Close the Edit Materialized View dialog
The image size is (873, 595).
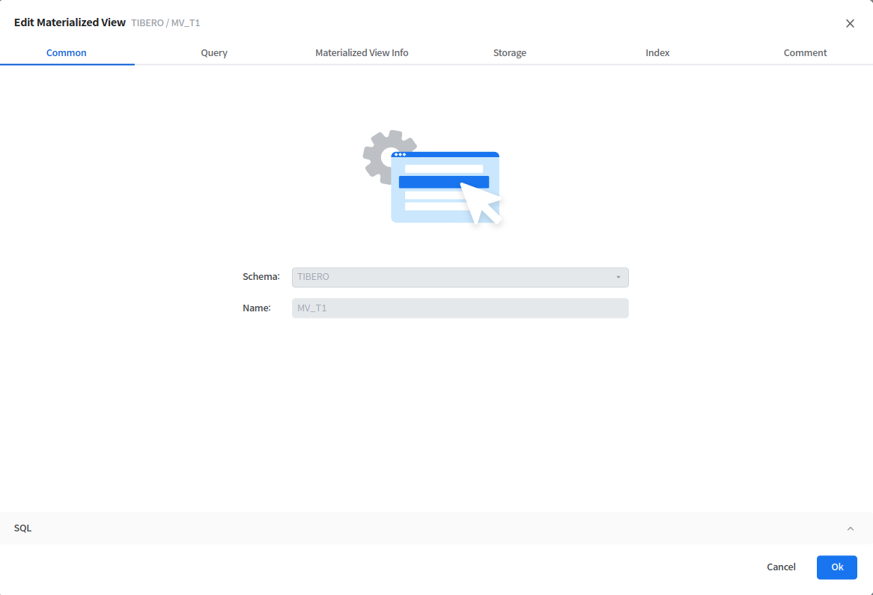(850, 23)
